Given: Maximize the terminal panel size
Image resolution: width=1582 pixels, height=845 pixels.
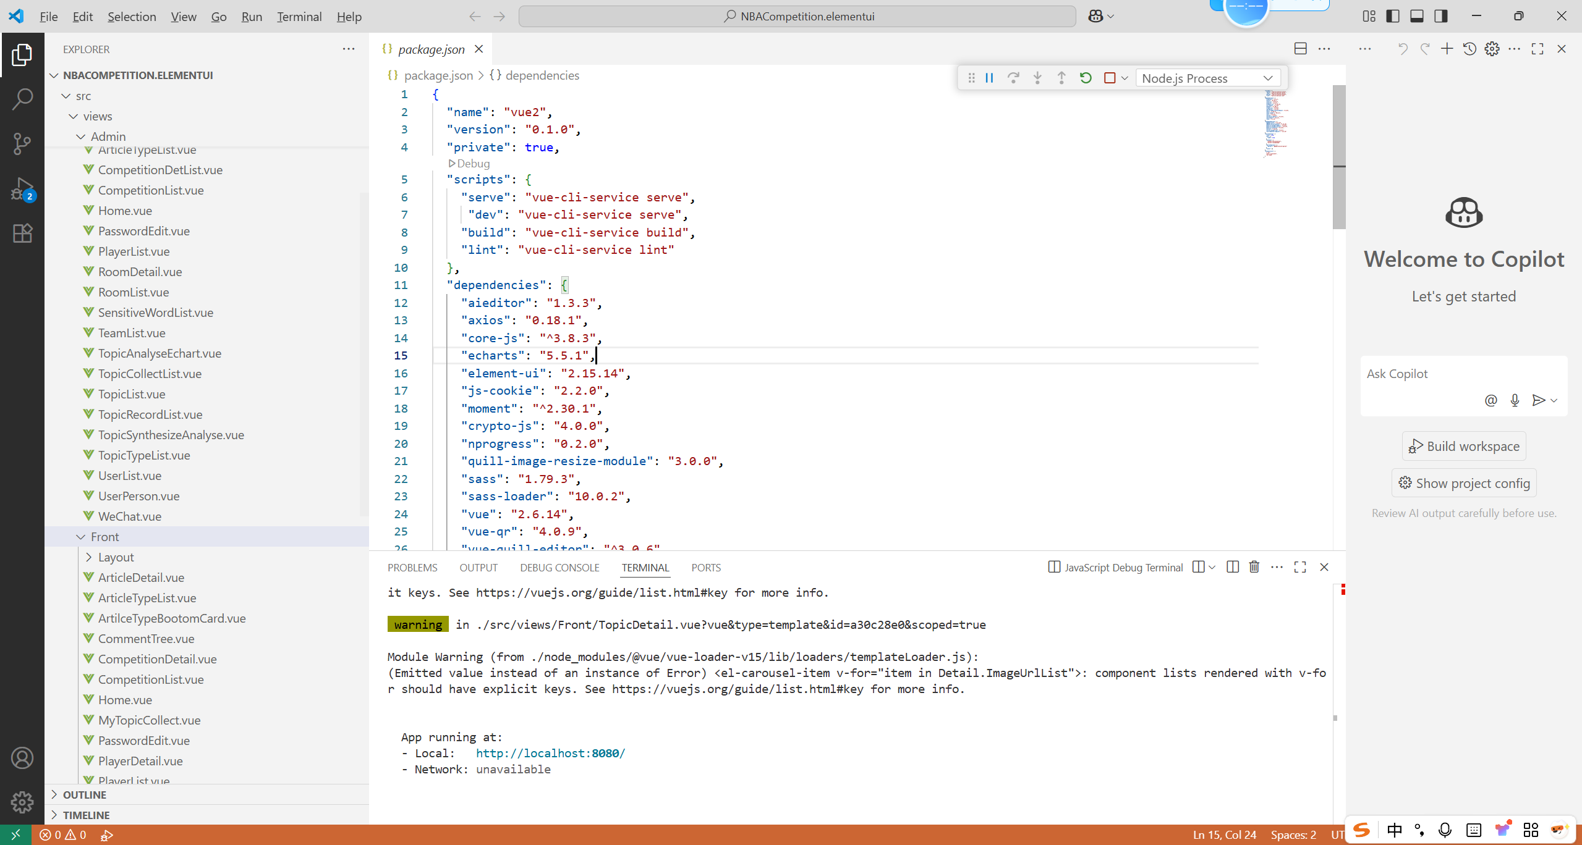Looking at the screenshot, I should (x=1300, y=567).
